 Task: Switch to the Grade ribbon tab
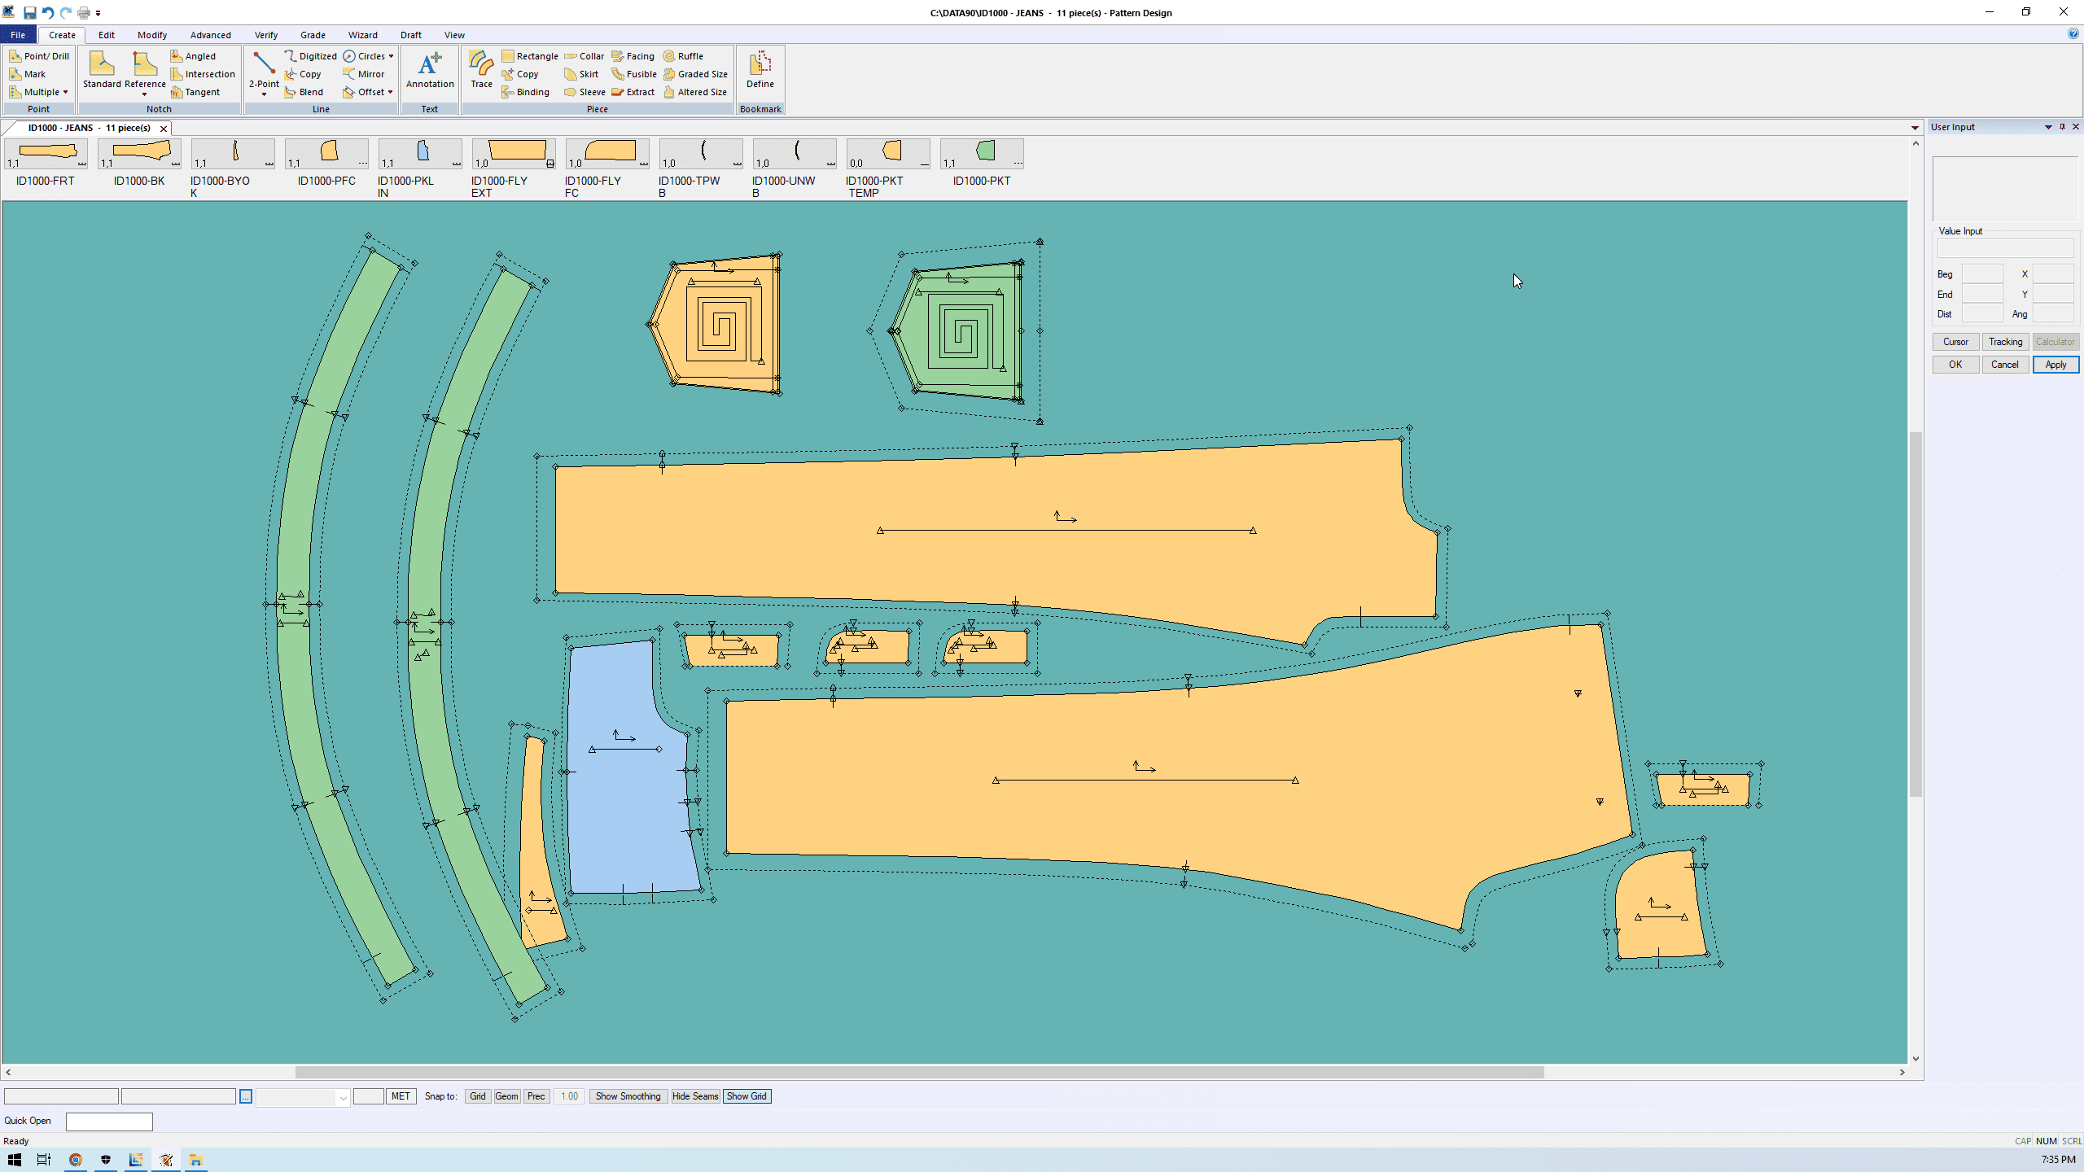tap(313, 35)
